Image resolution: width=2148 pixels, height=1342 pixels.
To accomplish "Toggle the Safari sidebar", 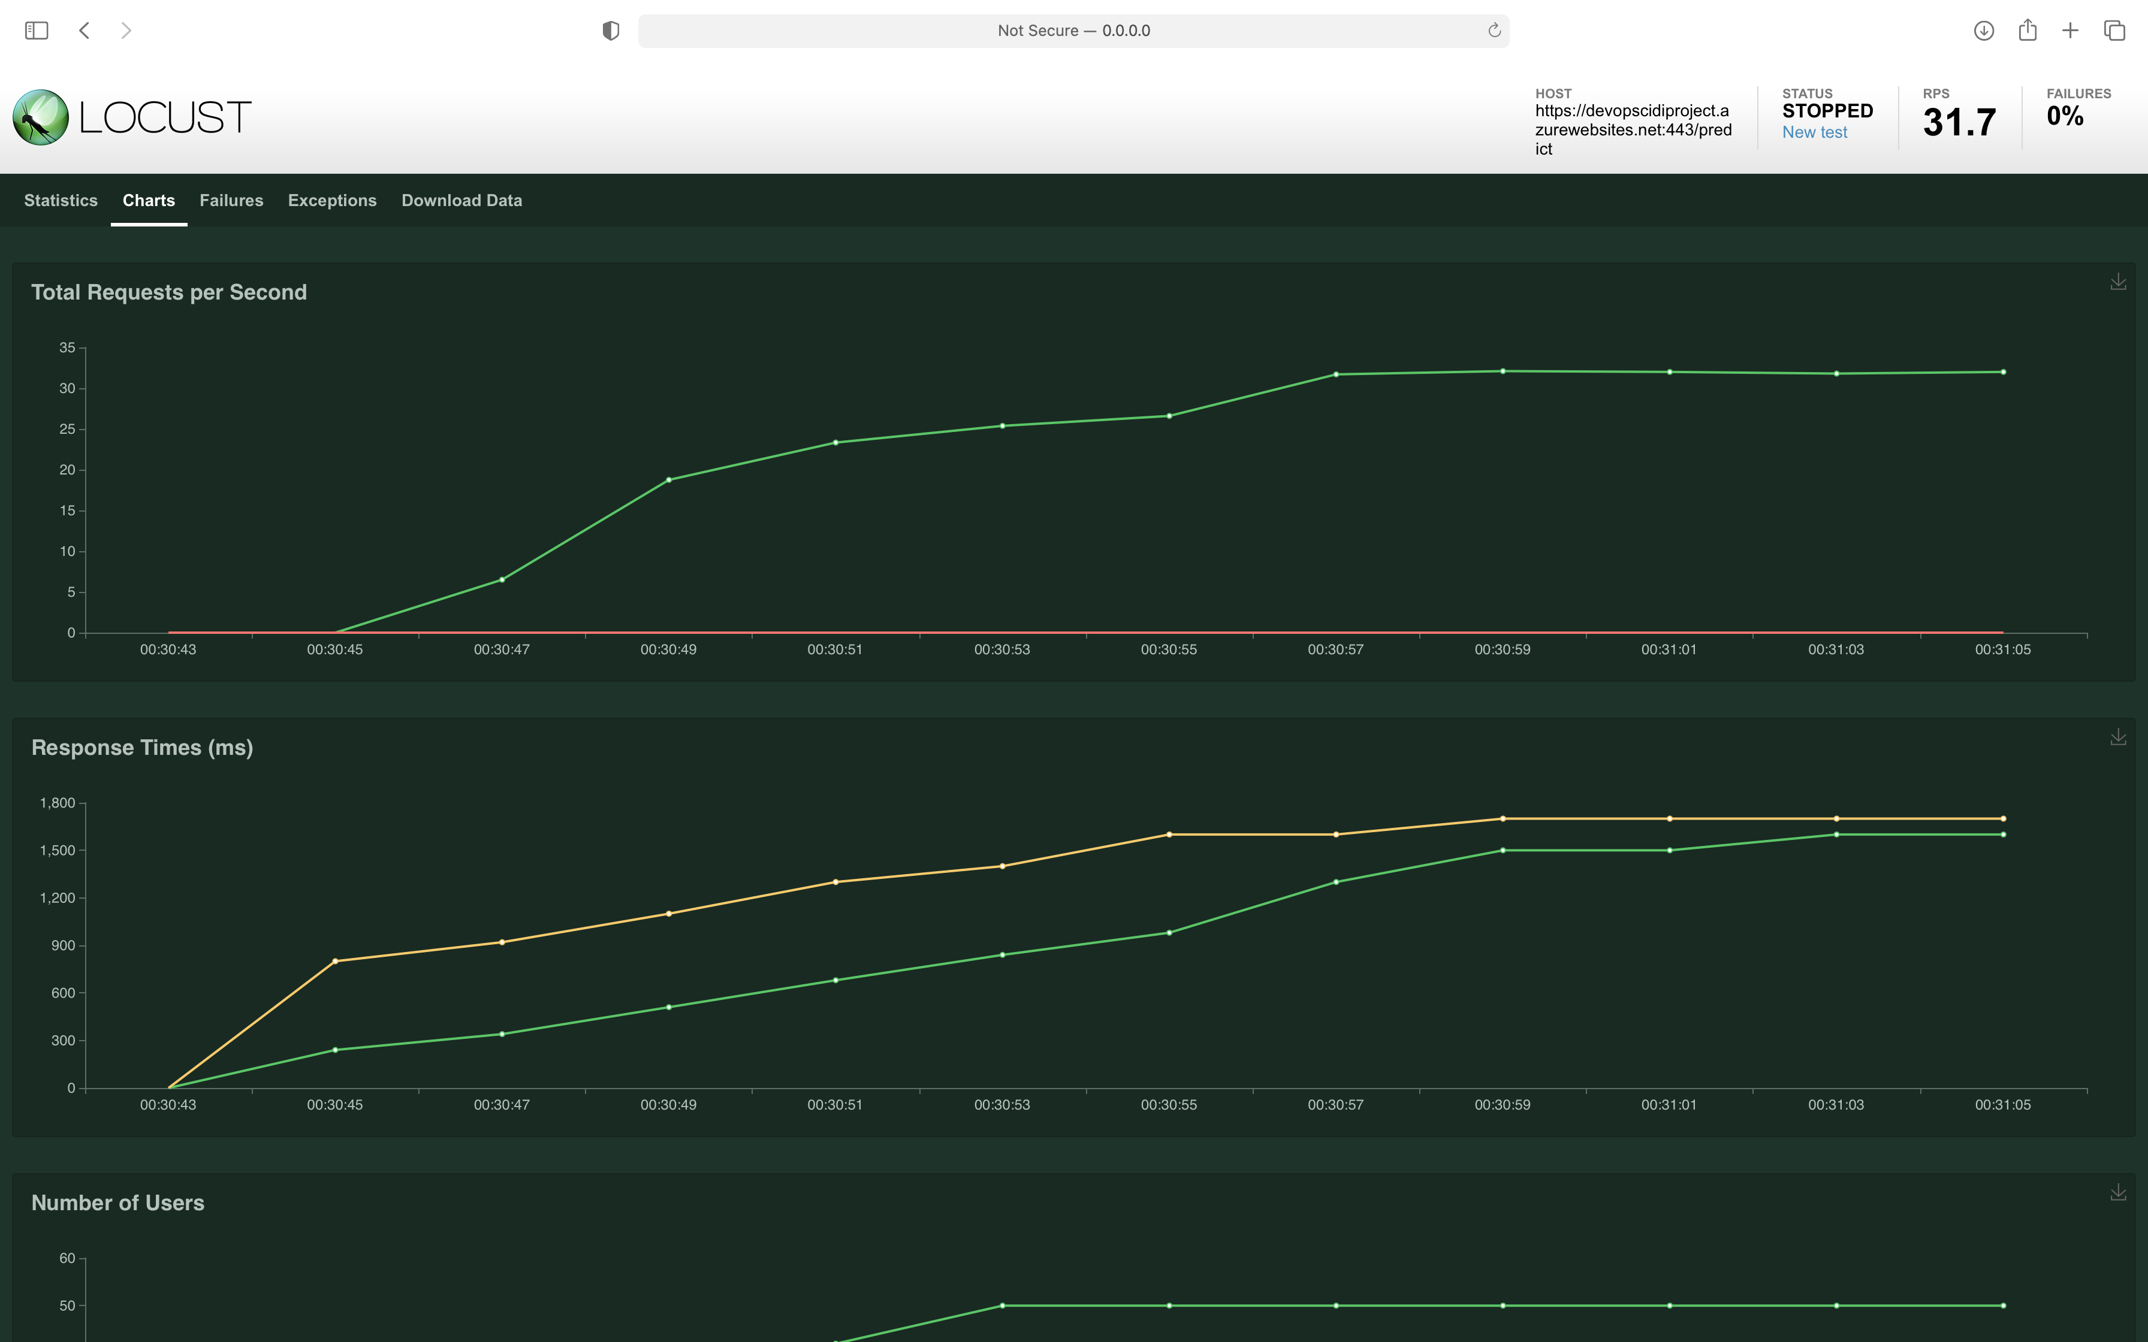I will [37, 31].
